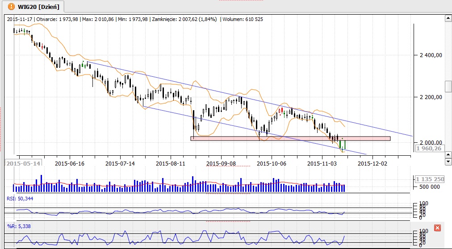Select the pink support zone rectangle
This screenshot has width=452, height=249.
pyautogui.click(x=290, y=138)
